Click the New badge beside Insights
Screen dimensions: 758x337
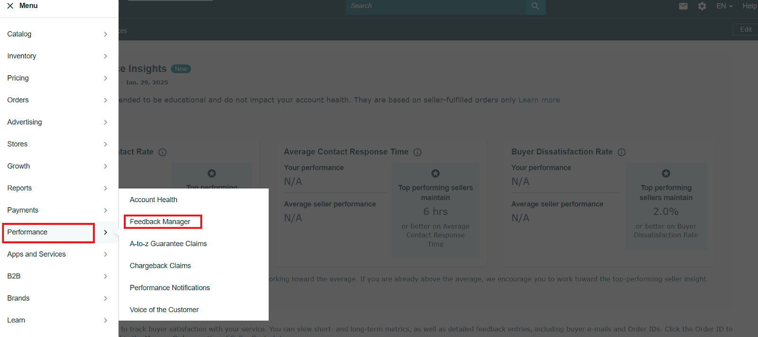click(x=181, y=69)
